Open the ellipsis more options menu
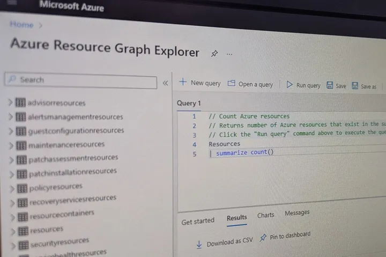Viewport: 386px width, 257px height. tap(229, 54)
